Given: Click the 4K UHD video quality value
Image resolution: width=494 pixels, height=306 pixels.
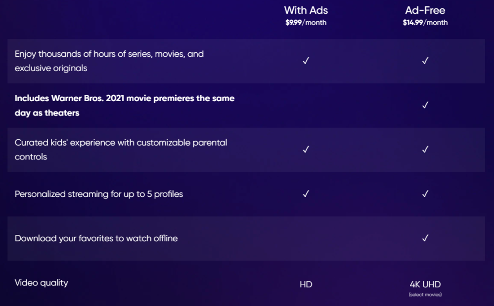Looking at the screenshot, I should coord(425,284).
